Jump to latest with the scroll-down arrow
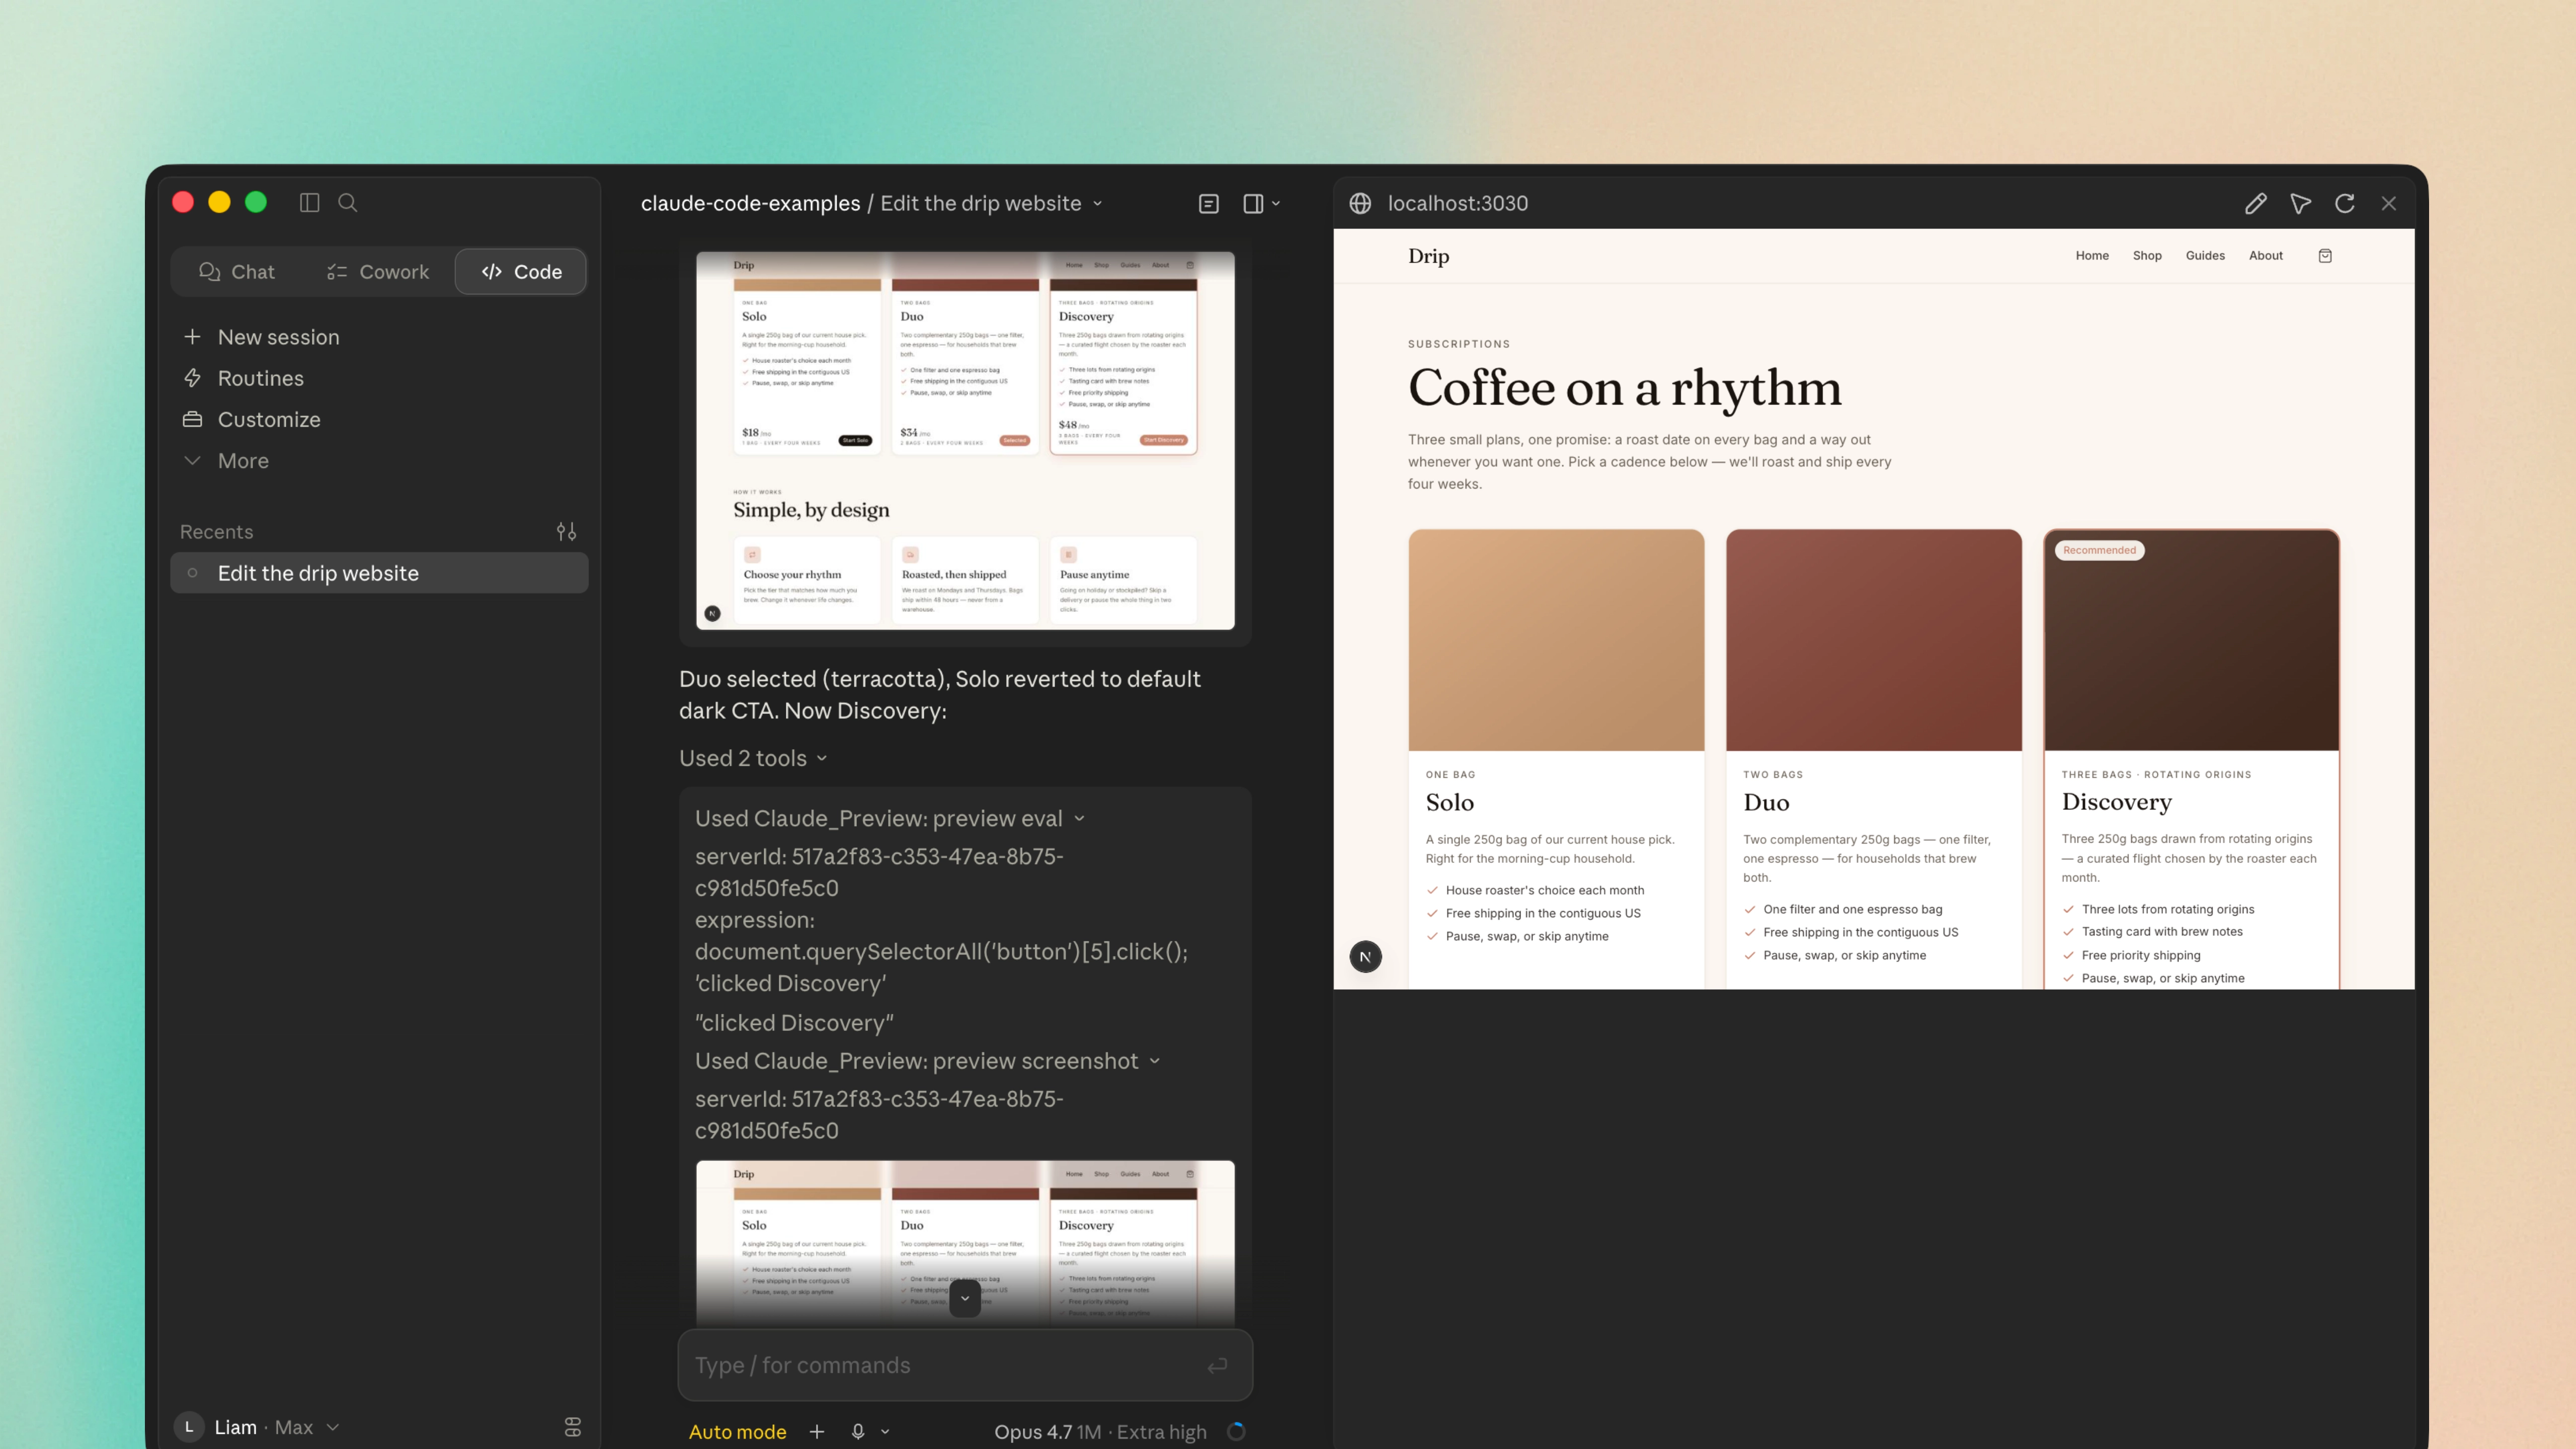Image resolution: width=2576 pixels, height=1449 pixels. pyautogui.click(x=964, y=1298)
